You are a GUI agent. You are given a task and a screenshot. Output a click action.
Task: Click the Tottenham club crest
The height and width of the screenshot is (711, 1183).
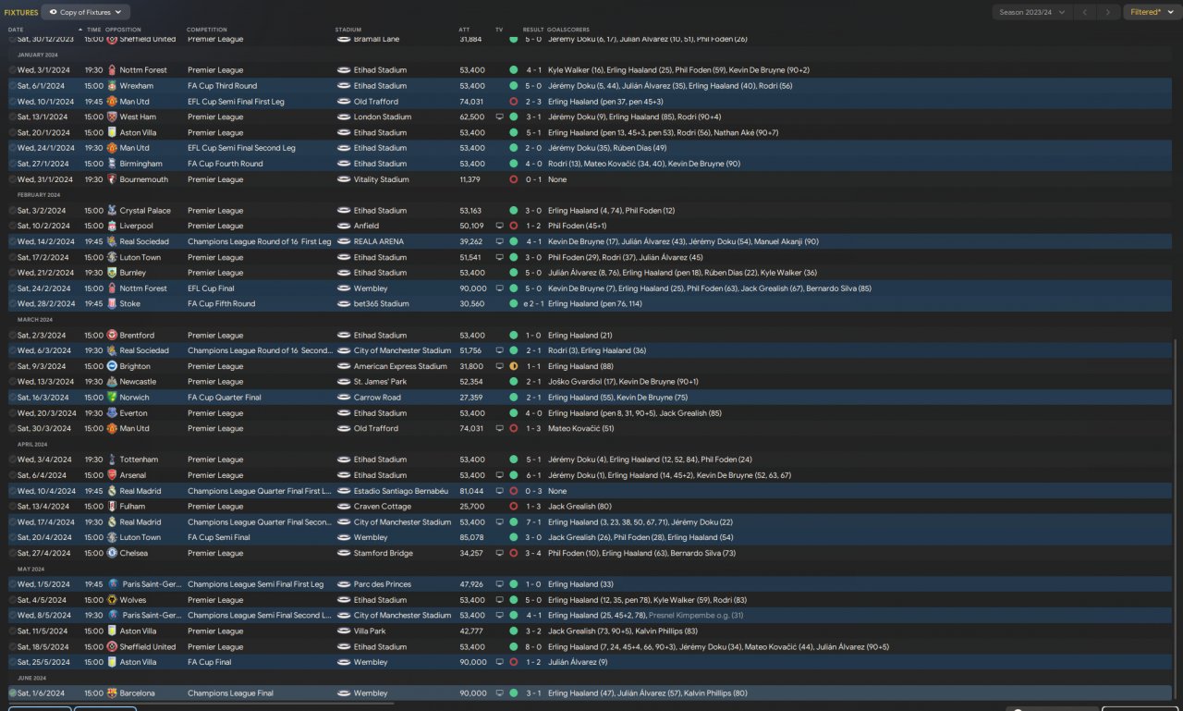pos(112,460)
